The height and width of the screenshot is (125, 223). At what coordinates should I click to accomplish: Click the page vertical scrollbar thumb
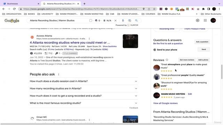[222, 72]
